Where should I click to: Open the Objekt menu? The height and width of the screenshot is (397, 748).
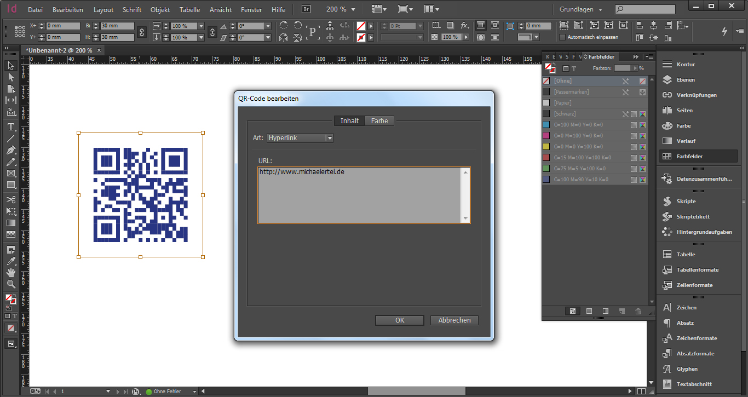[x=160, y=10]
